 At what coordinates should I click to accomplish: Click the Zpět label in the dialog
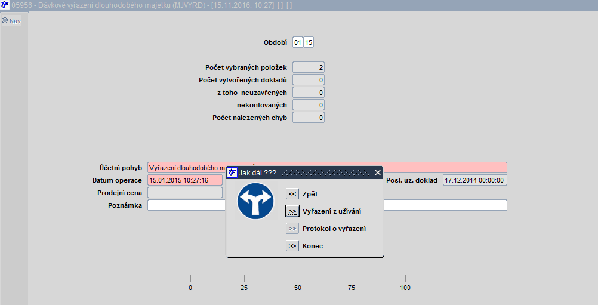310,194
